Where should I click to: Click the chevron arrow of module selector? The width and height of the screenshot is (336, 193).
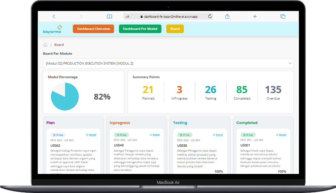(290, 64)
